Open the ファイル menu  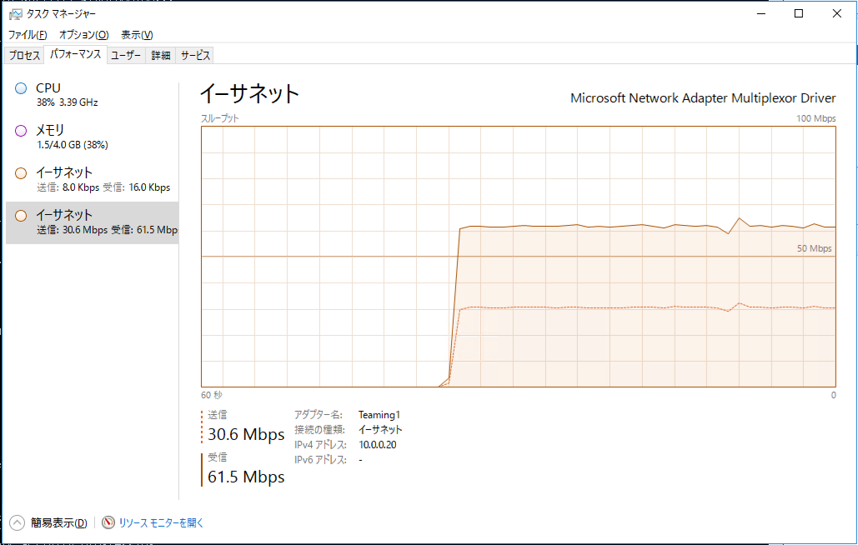(28, 35)
